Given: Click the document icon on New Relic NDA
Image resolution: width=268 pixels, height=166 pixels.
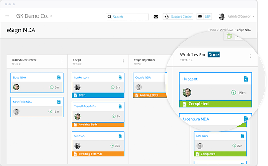Looking at the screenshot, I should pos(59,102).
